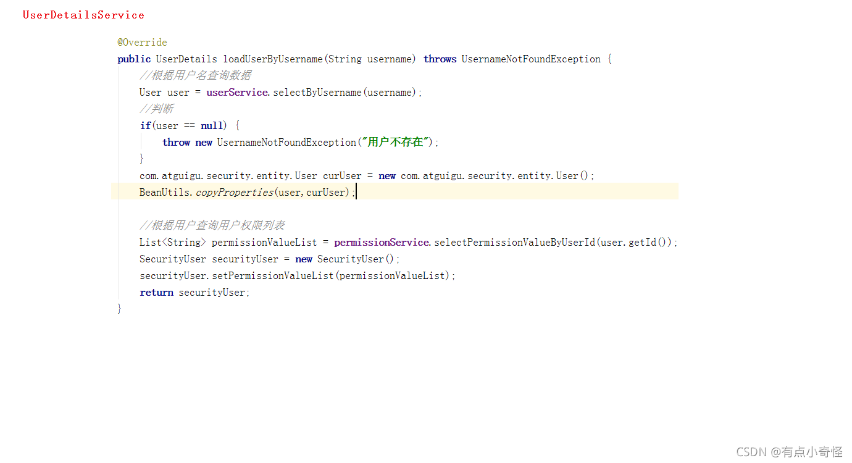The image size is (852, 463).
Task: Click the comment 根据用户查询用户权限列表
Action: pyautogui.click(x=212, y=225)
